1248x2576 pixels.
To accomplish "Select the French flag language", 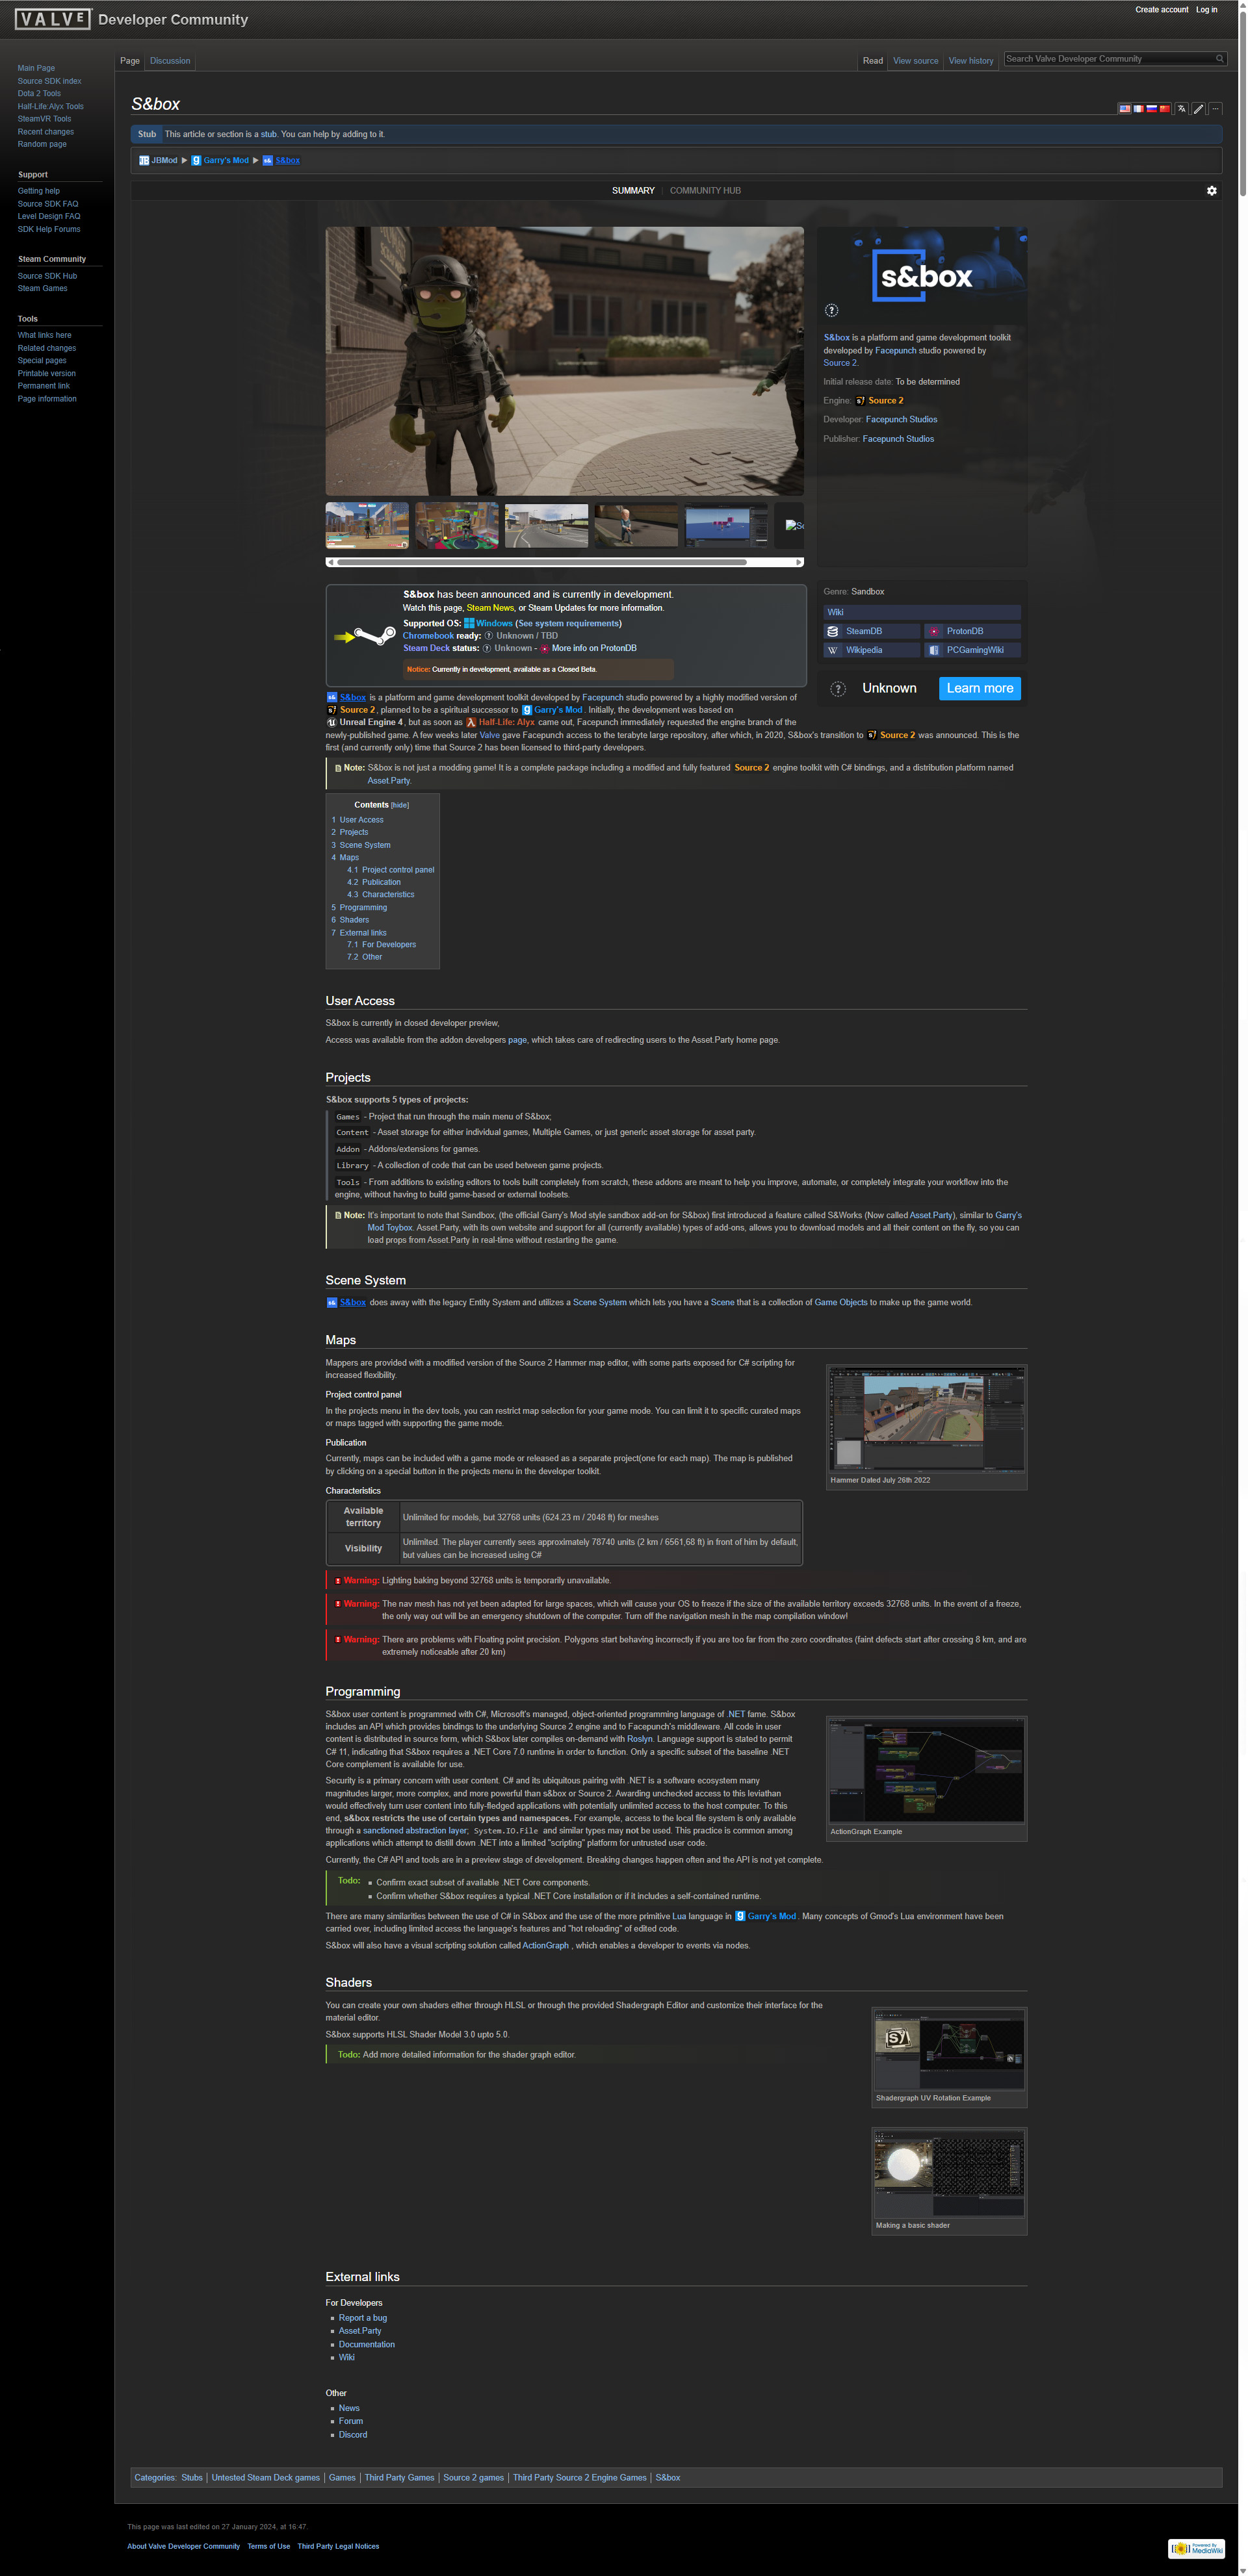I will (x=1138, y=109).
